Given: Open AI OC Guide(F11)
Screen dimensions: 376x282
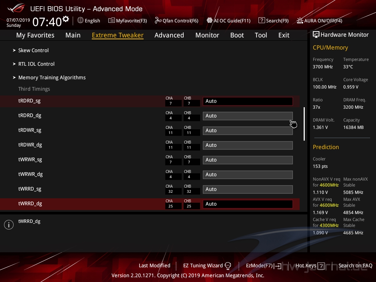Looking at the screenshot, I should [232, 21].
